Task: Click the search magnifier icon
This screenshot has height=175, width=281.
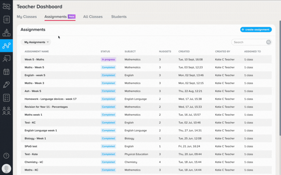Action: coord(268,42)
